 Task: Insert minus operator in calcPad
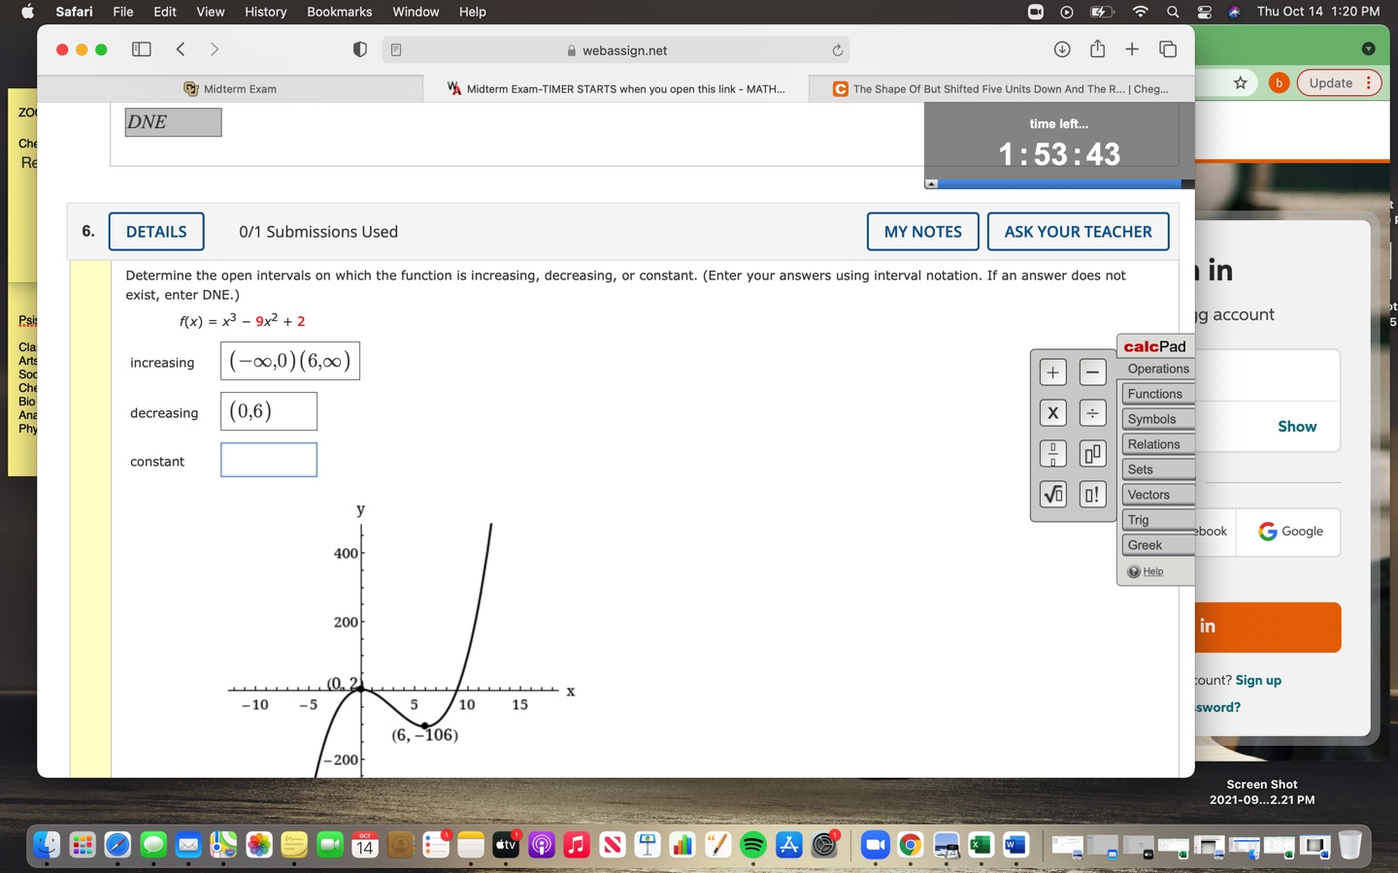pyautogui.click(x=1092, y=372)
